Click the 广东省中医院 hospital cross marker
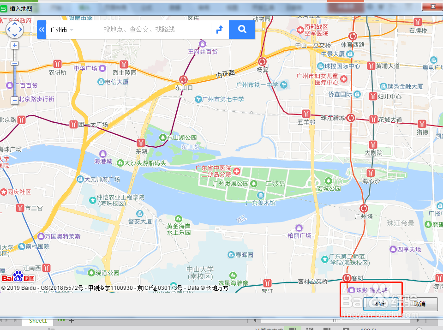Image resolution: width=443 pixels, height=330 pixels. click(x=236, y=171)
